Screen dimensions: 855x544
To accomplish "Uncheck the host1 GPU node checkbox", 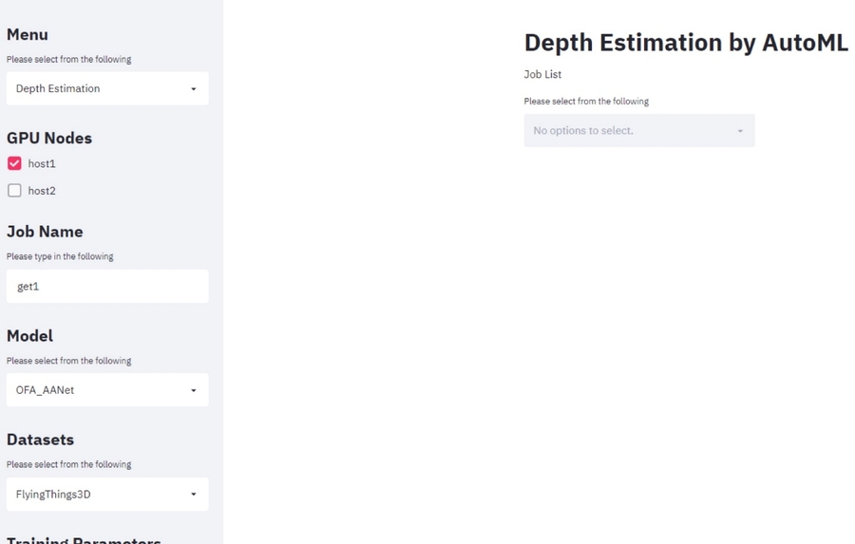I will [14, 163].
